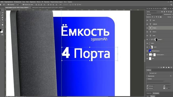Hide the 4 Порта text layer
173x97 pixels.
coord(147,28)
